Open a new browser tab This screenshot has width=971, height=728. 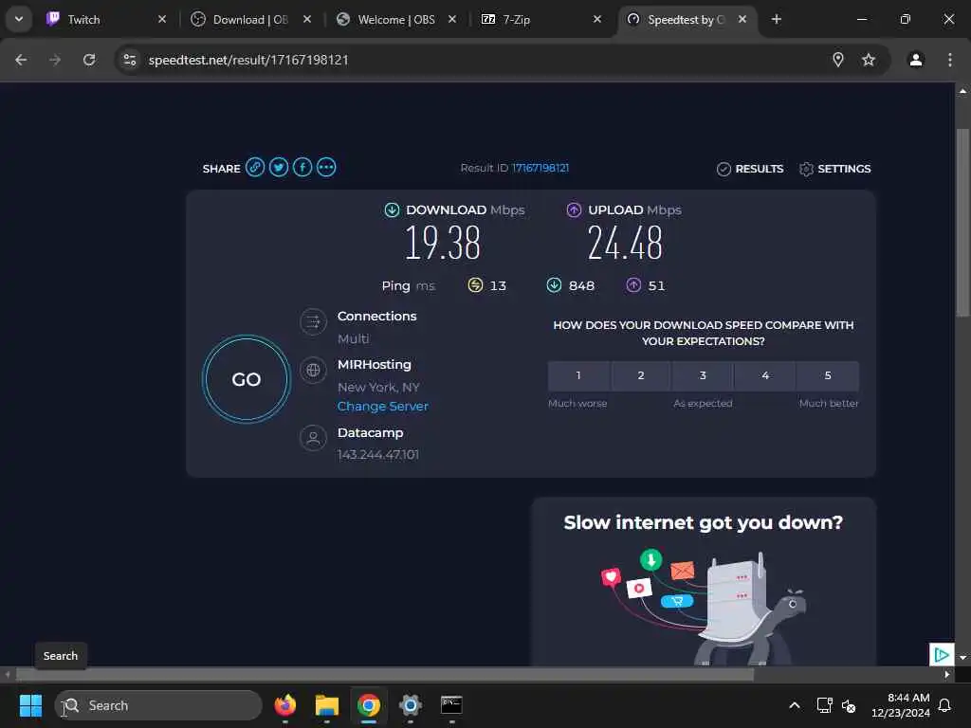coord(777,19)
